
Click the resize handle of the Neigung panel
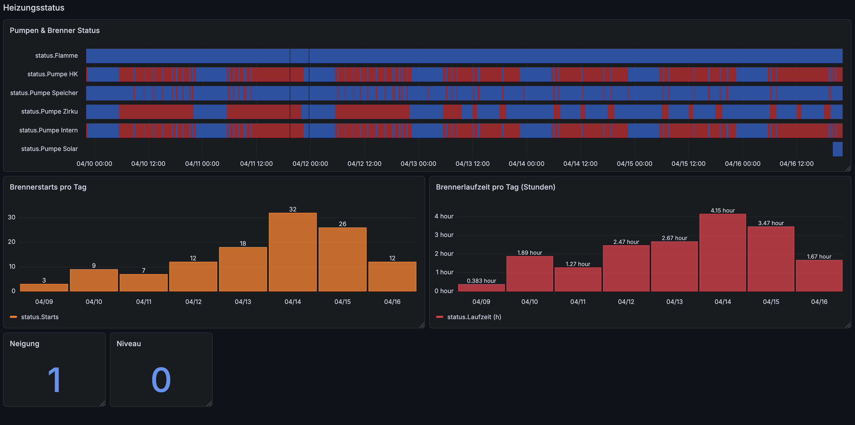[x=103, y=404]
